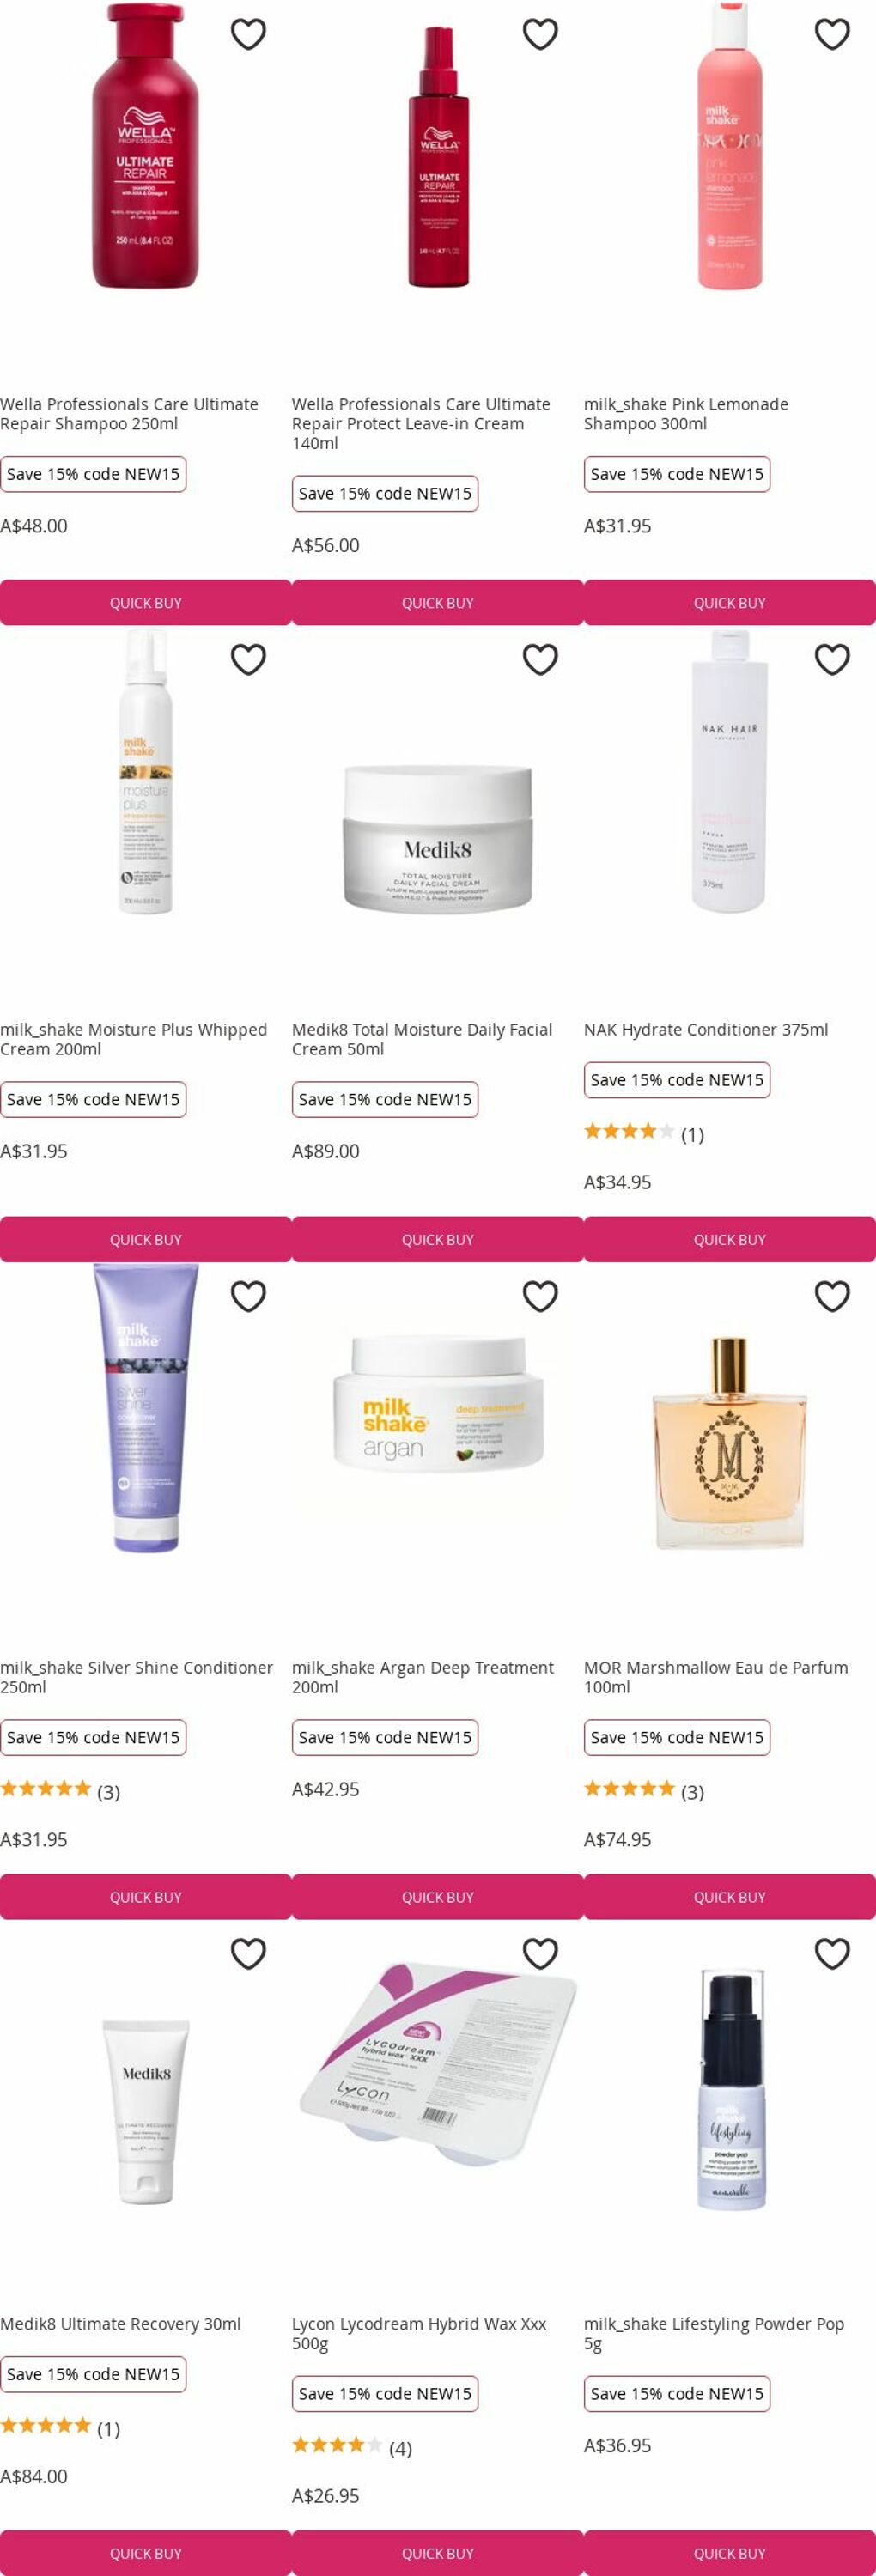
Task: Tap heart on NAK Hydrate Conditioner
Action: (x=832, y=659)
